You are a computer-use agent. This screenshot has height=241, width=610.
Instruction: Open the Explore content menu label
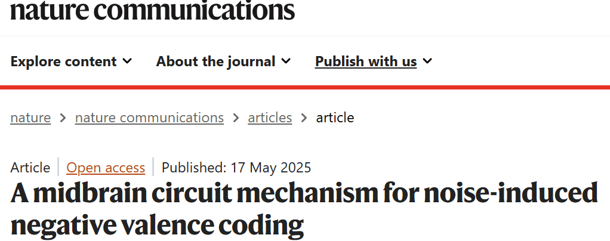coord(63,61)
